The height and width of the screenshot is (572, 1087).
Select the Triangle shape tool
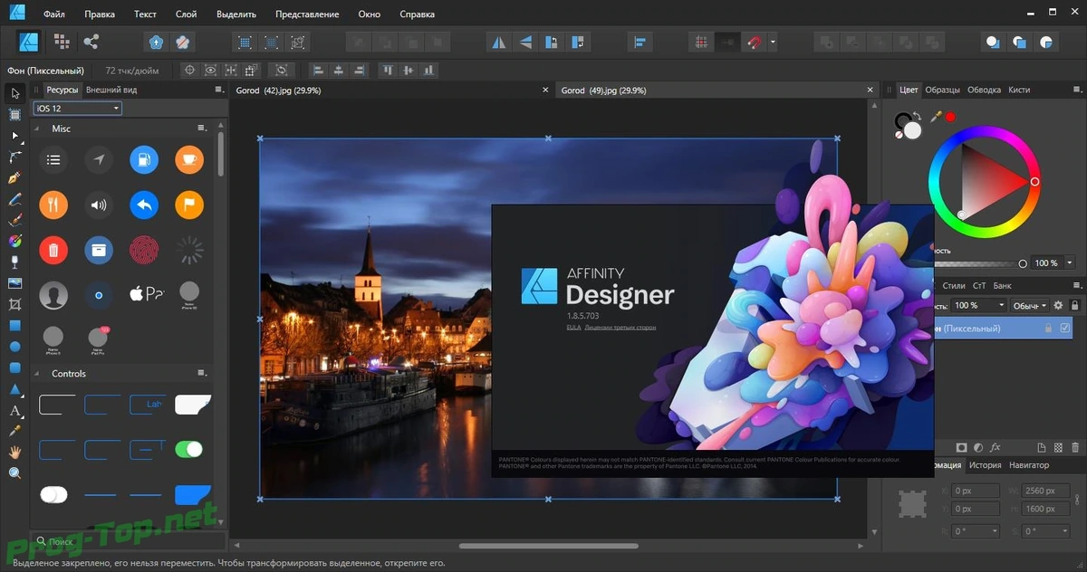click(15, 389)
